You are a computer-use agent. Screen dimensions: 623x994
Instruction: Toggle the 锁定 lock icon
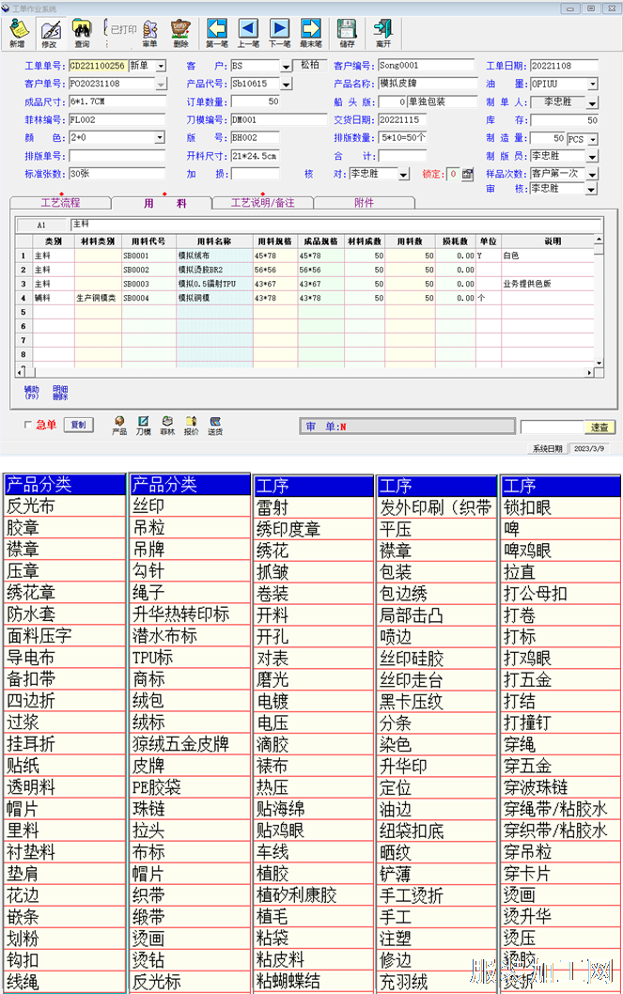point(453,174)
